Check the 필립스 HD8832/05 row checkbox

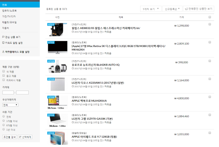210,24
